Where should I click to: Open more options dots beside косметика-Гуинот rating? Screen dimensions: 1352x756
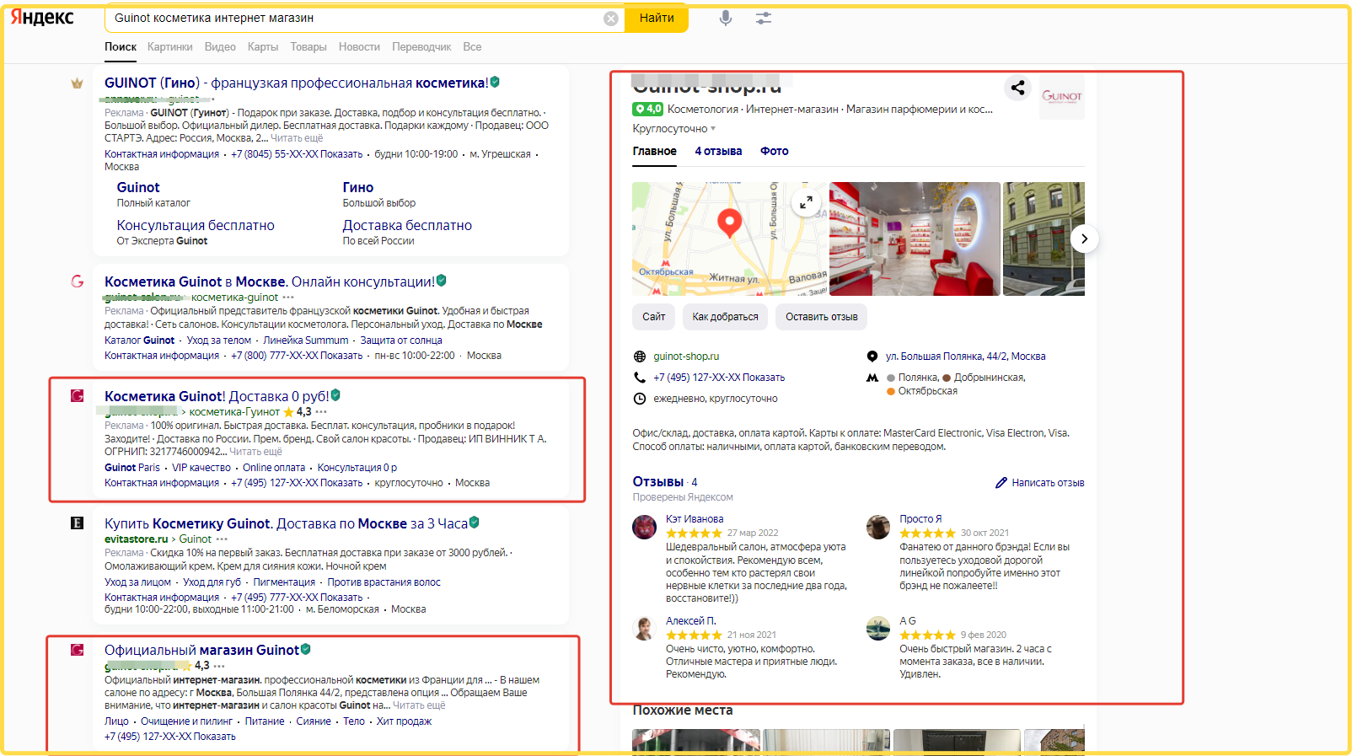coord(321,412)
